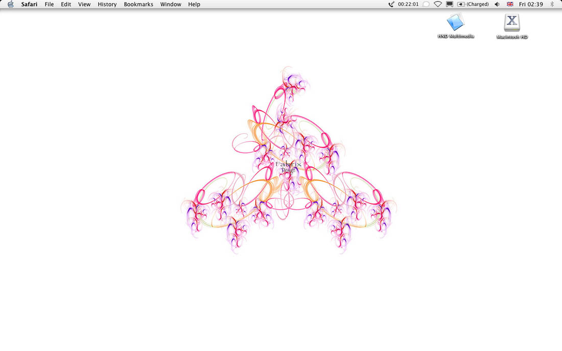Open the Edit menu
562x351 pixels.
66,4
